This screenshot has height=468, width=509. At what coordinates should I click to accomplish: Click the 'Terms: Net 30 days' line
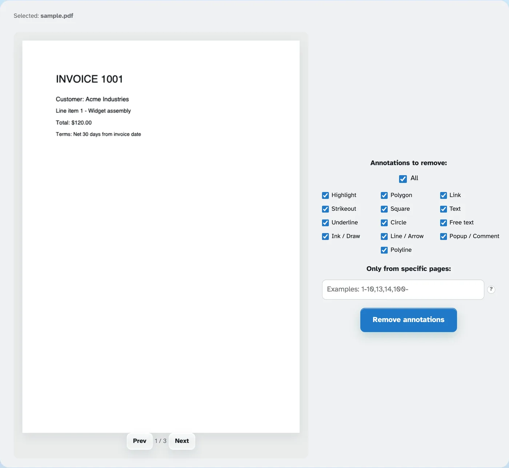(x=99, y=134)
